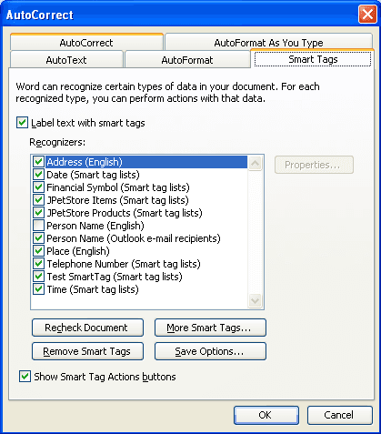This screenshot has width=381, height=434.
Task: Go to the AutoText tab
Action: (66, 60)
